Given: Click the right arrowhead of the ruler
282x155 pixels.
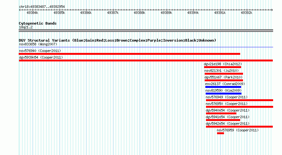Looking at the screenshot, I should [x=272, y=10].
